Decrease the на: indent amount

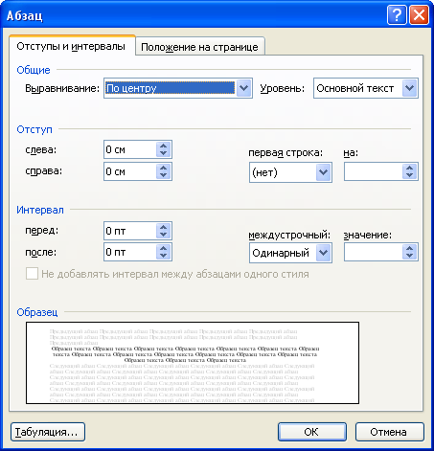(410, 175)
